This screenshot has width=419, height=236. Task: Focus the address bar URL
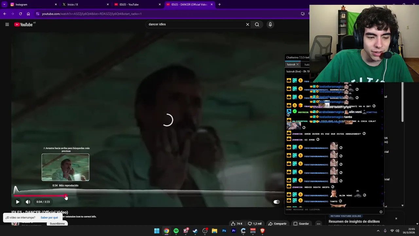click(x=92, y=14)
